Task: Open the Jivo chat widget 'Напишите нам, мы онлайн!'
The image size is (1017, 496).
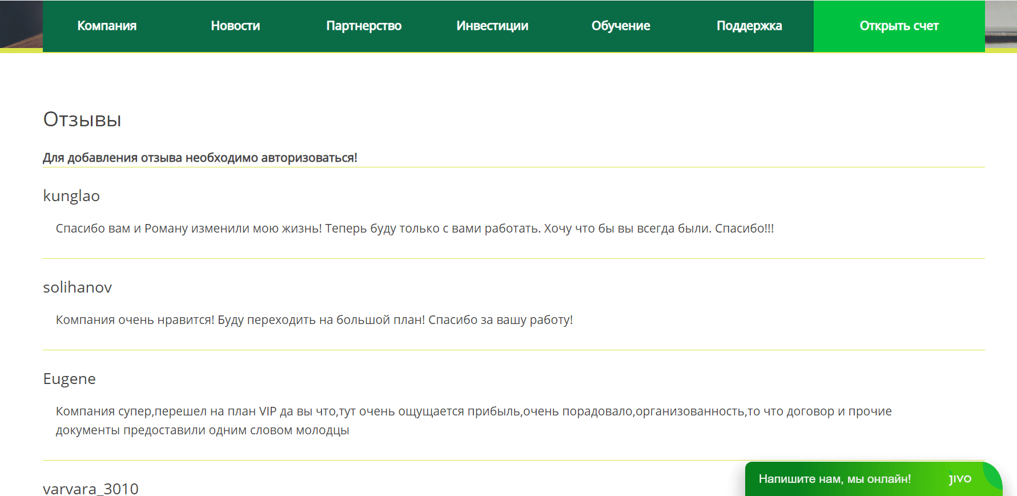Action: [874, 479]
